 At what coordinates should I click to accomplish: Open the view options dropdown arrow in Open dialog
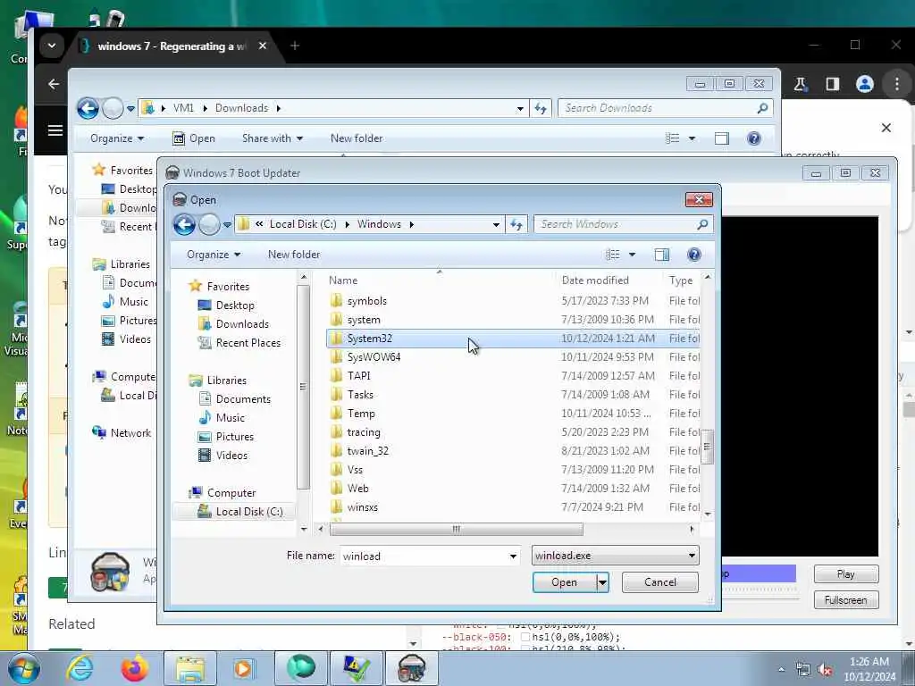click(632, 255)
